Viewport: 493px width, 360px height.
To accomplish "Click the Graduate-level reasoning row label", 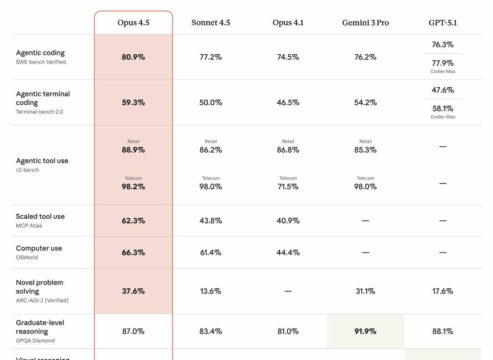I will point(40,327).
